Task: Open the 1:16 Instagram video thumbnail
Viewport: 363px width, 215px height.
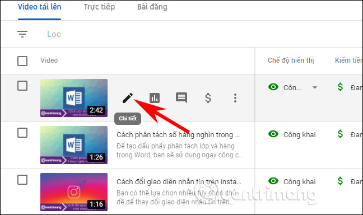Action: (74, 192)
